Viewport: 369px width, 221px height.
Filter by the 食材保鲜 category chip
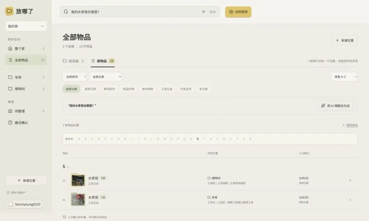[148, 89]
